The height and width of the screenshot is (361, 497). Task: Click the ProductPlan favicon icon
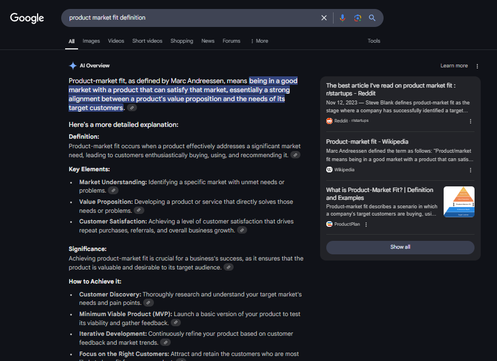[329, 224]
